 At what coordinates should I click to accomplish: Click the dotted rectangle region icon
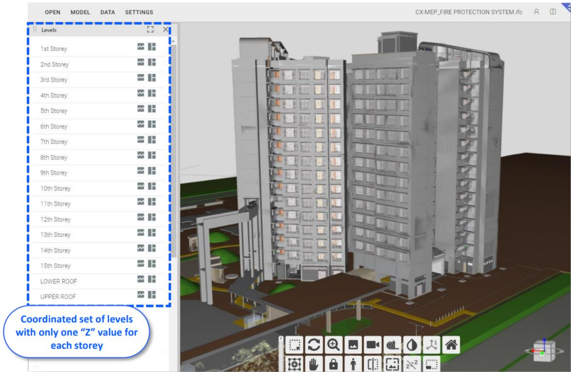pyautogui.click(x=431, y=364)
